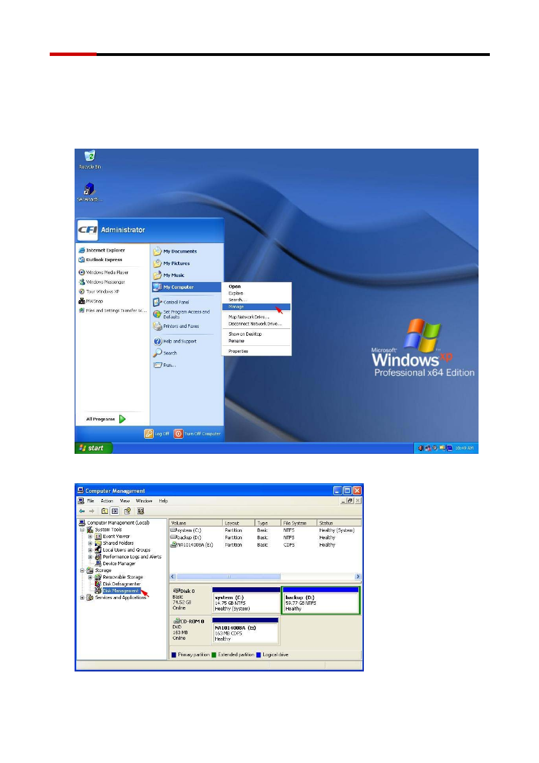
Task: Click the Back arrow in Computer Management toolbar
Action: [82, 511]
